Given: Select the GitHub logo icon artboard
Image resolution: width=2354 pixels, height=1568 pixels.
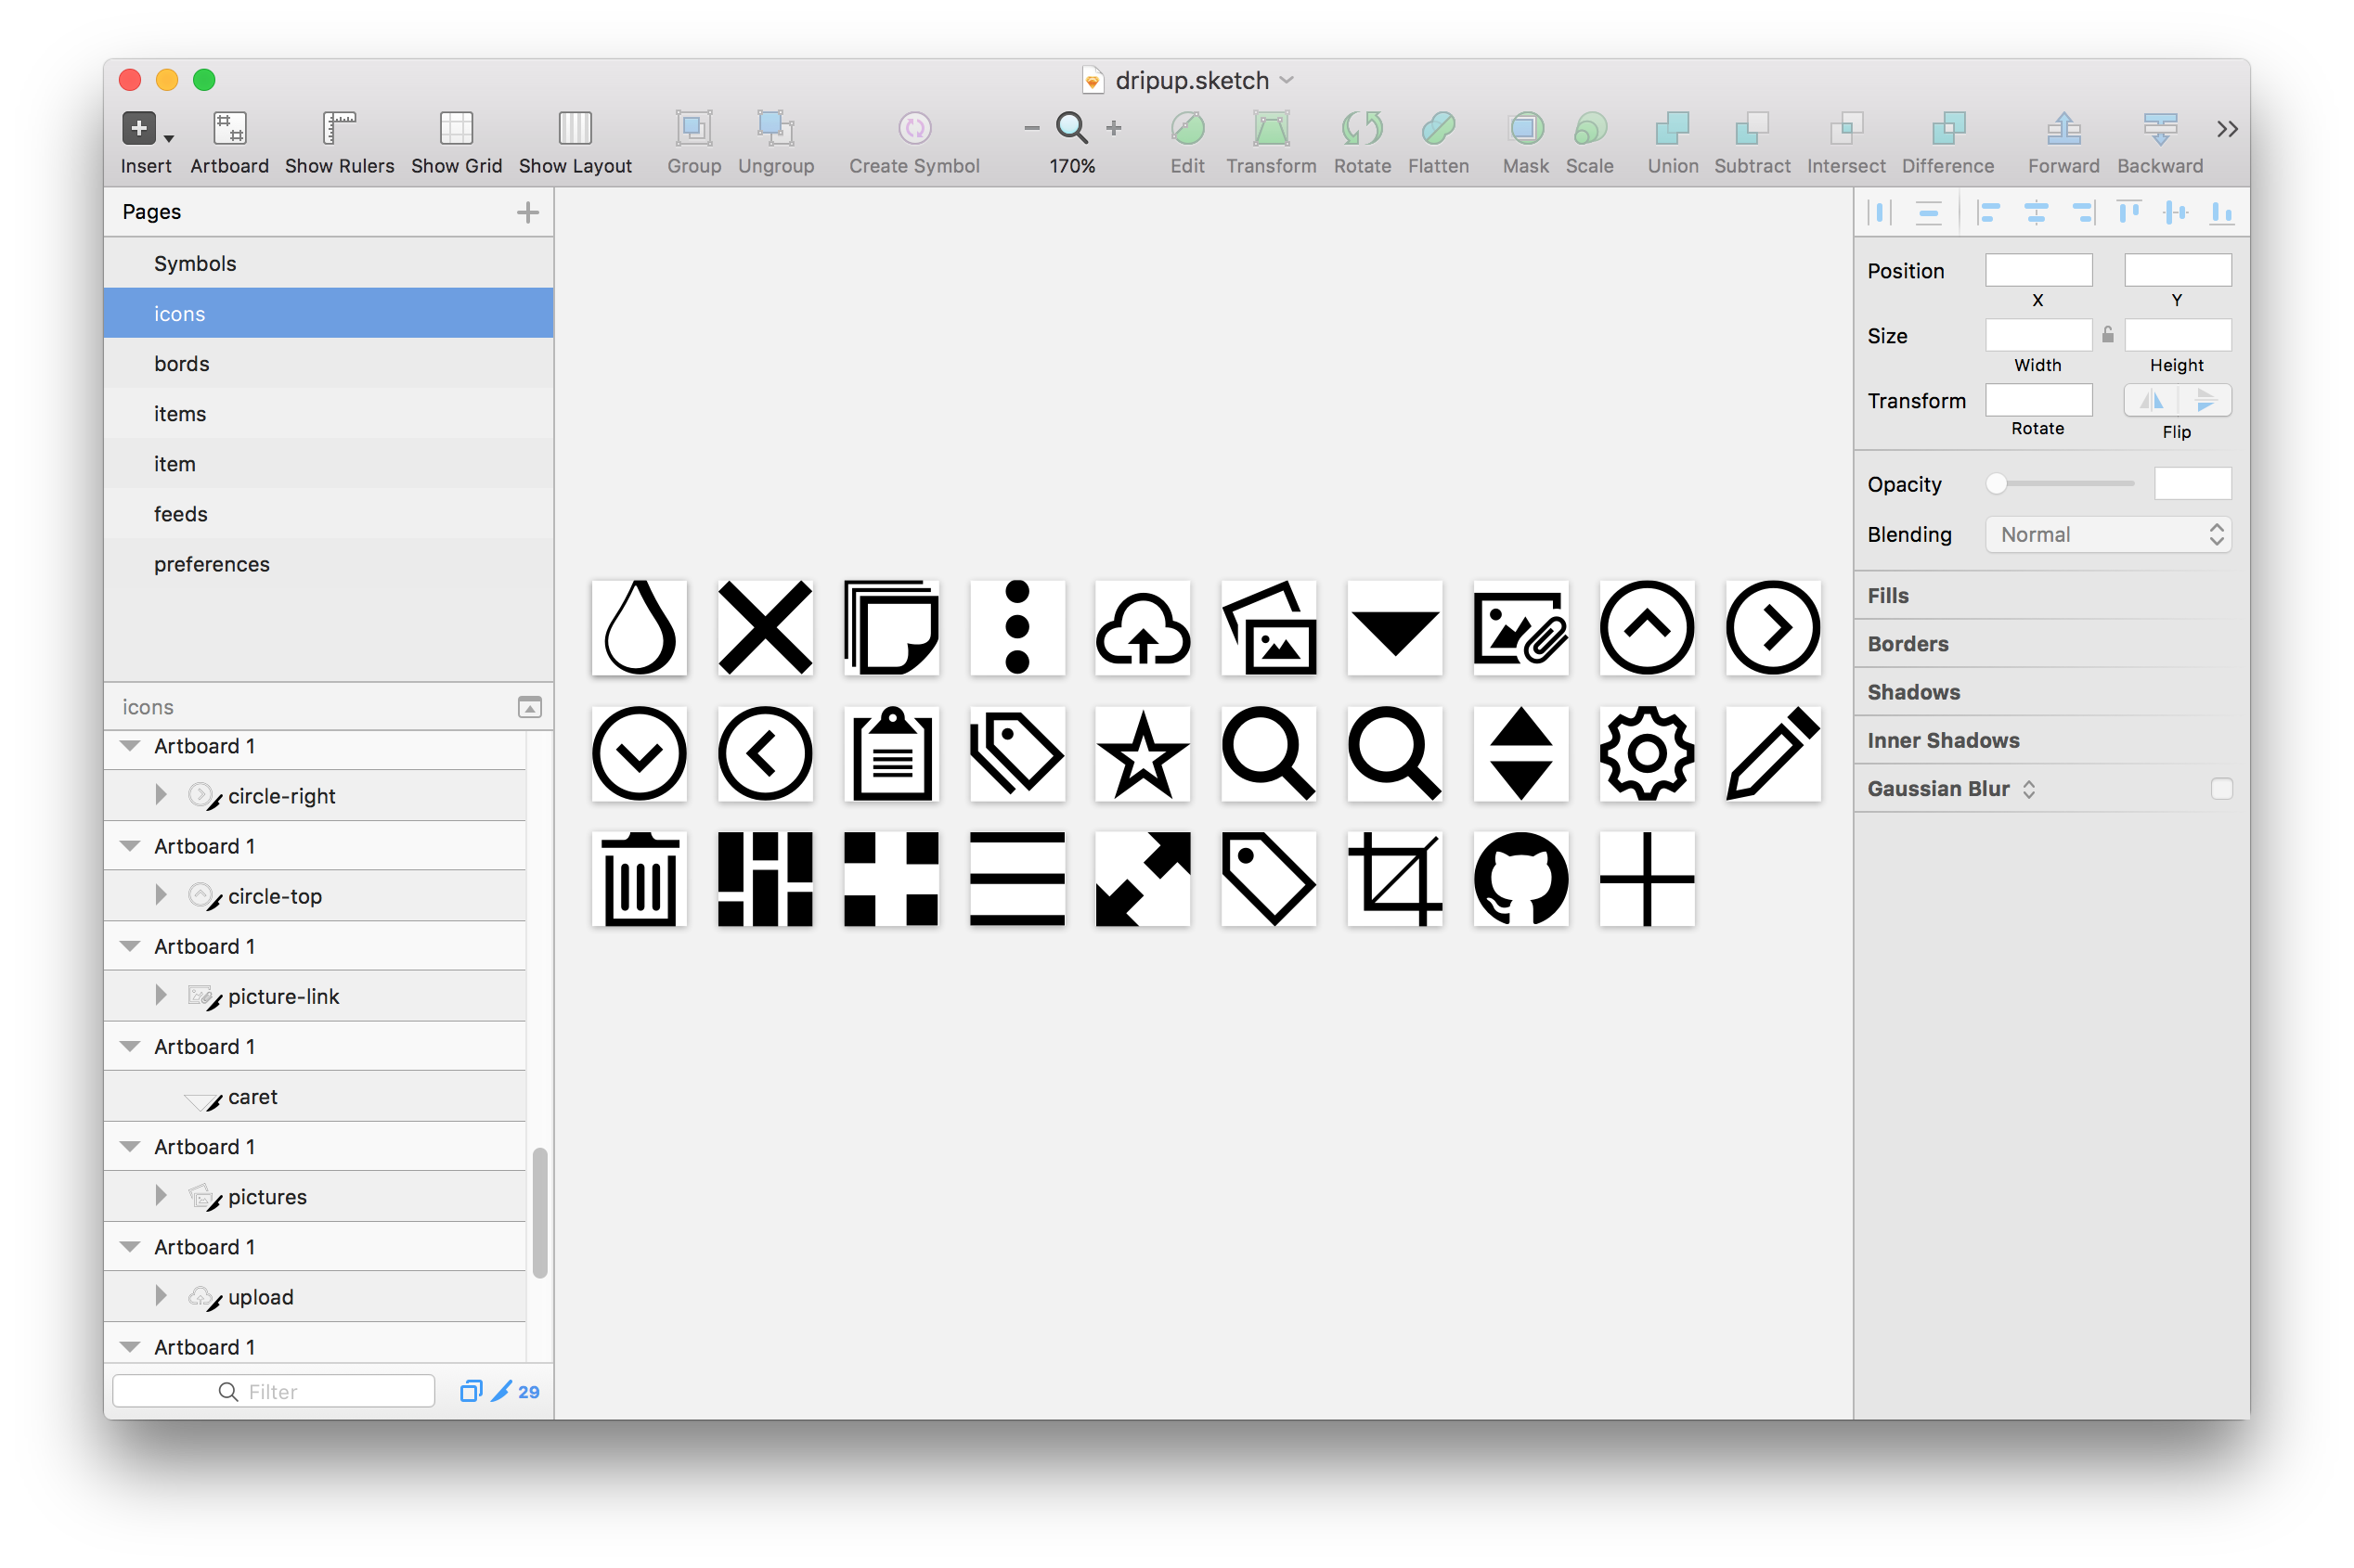Looking at the screenshot, I should (x=1520, y=879).
